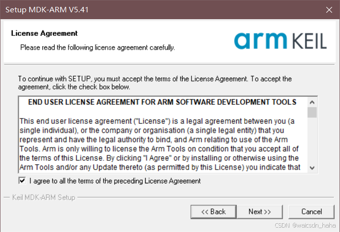Click the CSDN watermark text

click(x=305, y=225)
